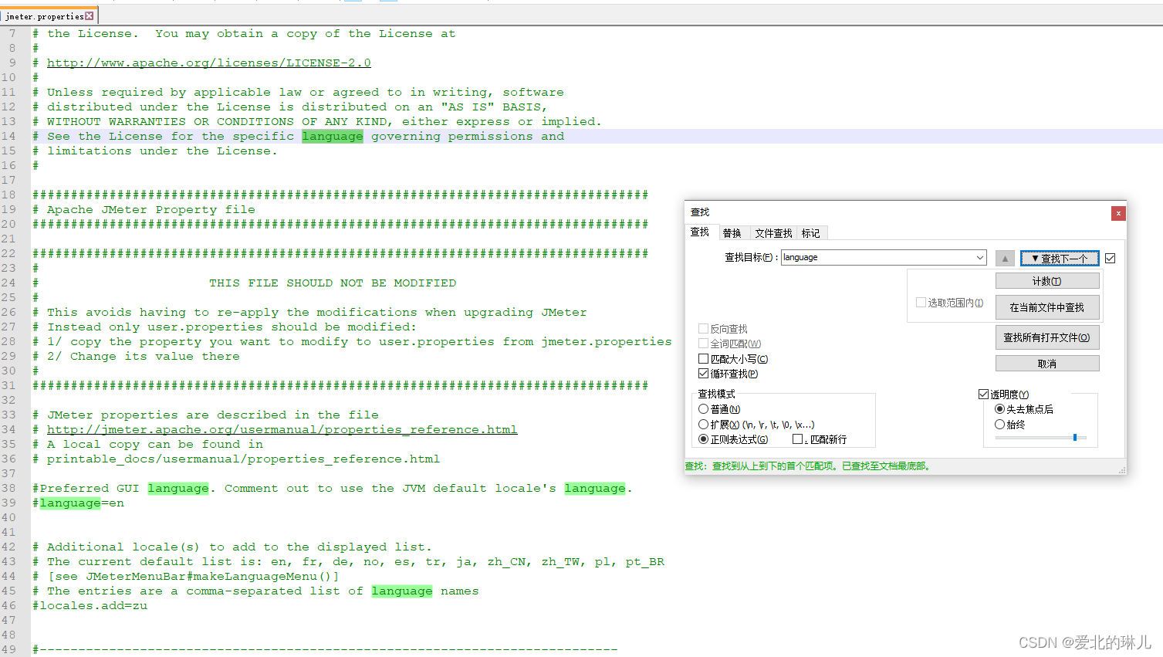Click the 取消 button
This screenshot has height=657, width=1163.
pos(1047,364)
